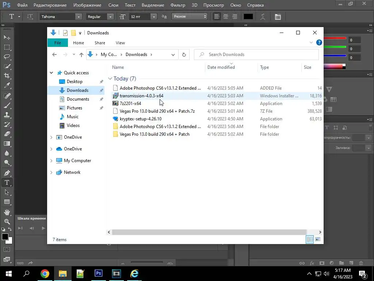Select the Brush tool

(x=7, y=105)
